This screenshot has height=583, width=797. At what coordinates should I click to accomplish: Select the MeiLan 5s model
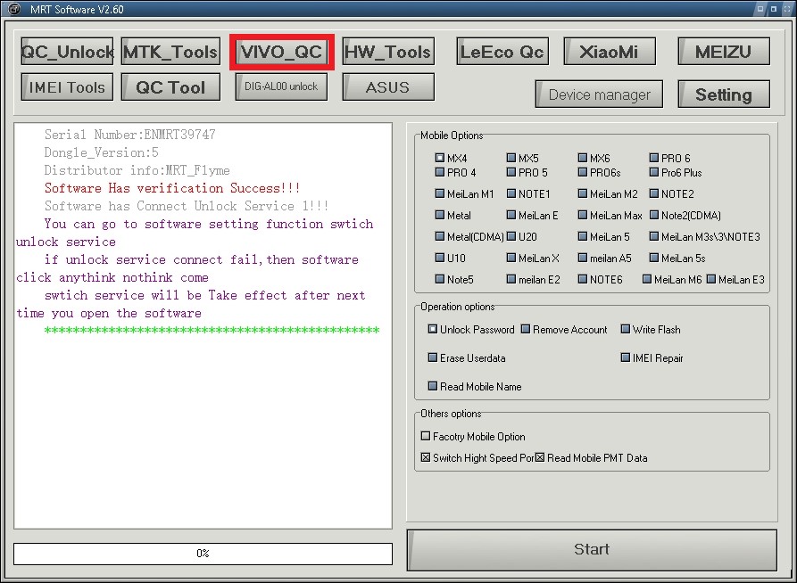pos(654,258)
